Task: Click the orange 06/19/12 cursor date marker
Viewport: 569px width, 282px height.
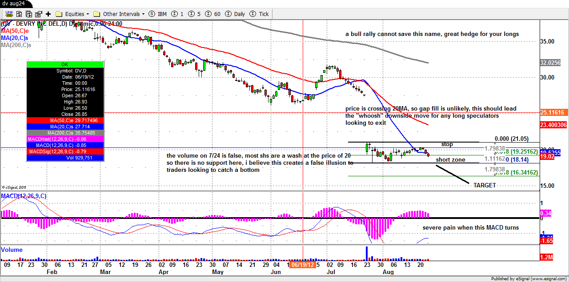Action: click(x=303, y=264)
